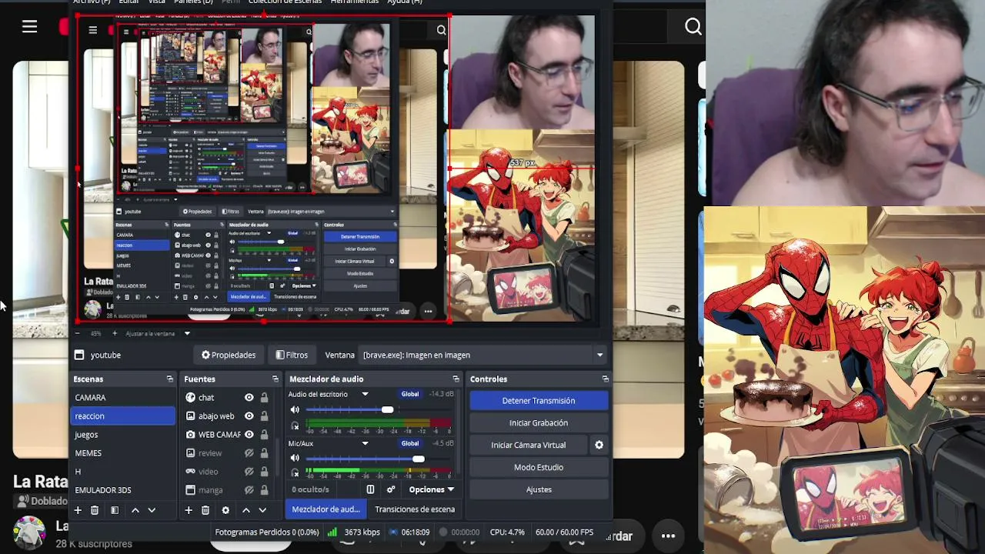Viewport: 985px width, 554px height.
Task: Open the Colección de Escenas menu
Action: pyautogui.click(x=285, y=2)
